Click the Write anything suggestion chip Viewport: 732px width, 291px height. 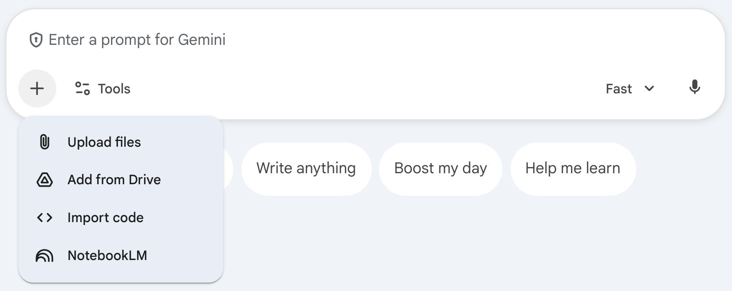(306, 168)
